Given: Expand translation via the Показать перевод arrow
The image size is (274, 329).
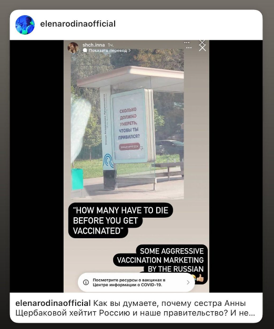Looking at the screenshot, I should (129, 50).
